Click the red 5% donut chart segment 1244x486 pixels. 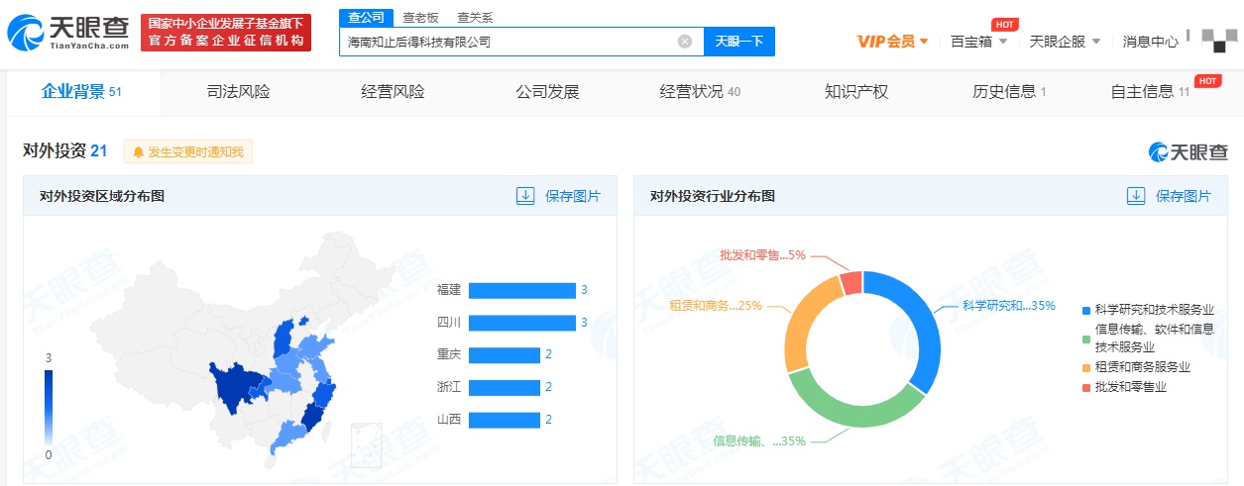pos(851,283)
